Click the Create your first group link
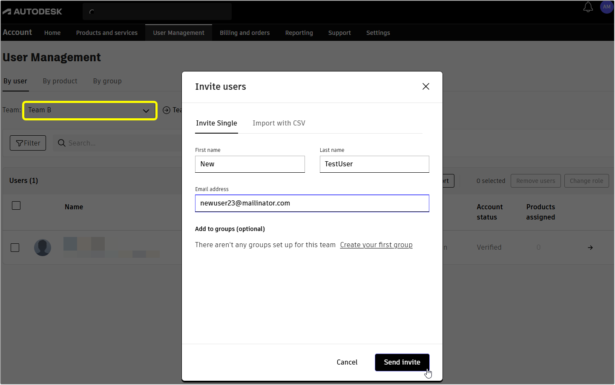Screen dimensions: 615x385 tap(376, 245)
